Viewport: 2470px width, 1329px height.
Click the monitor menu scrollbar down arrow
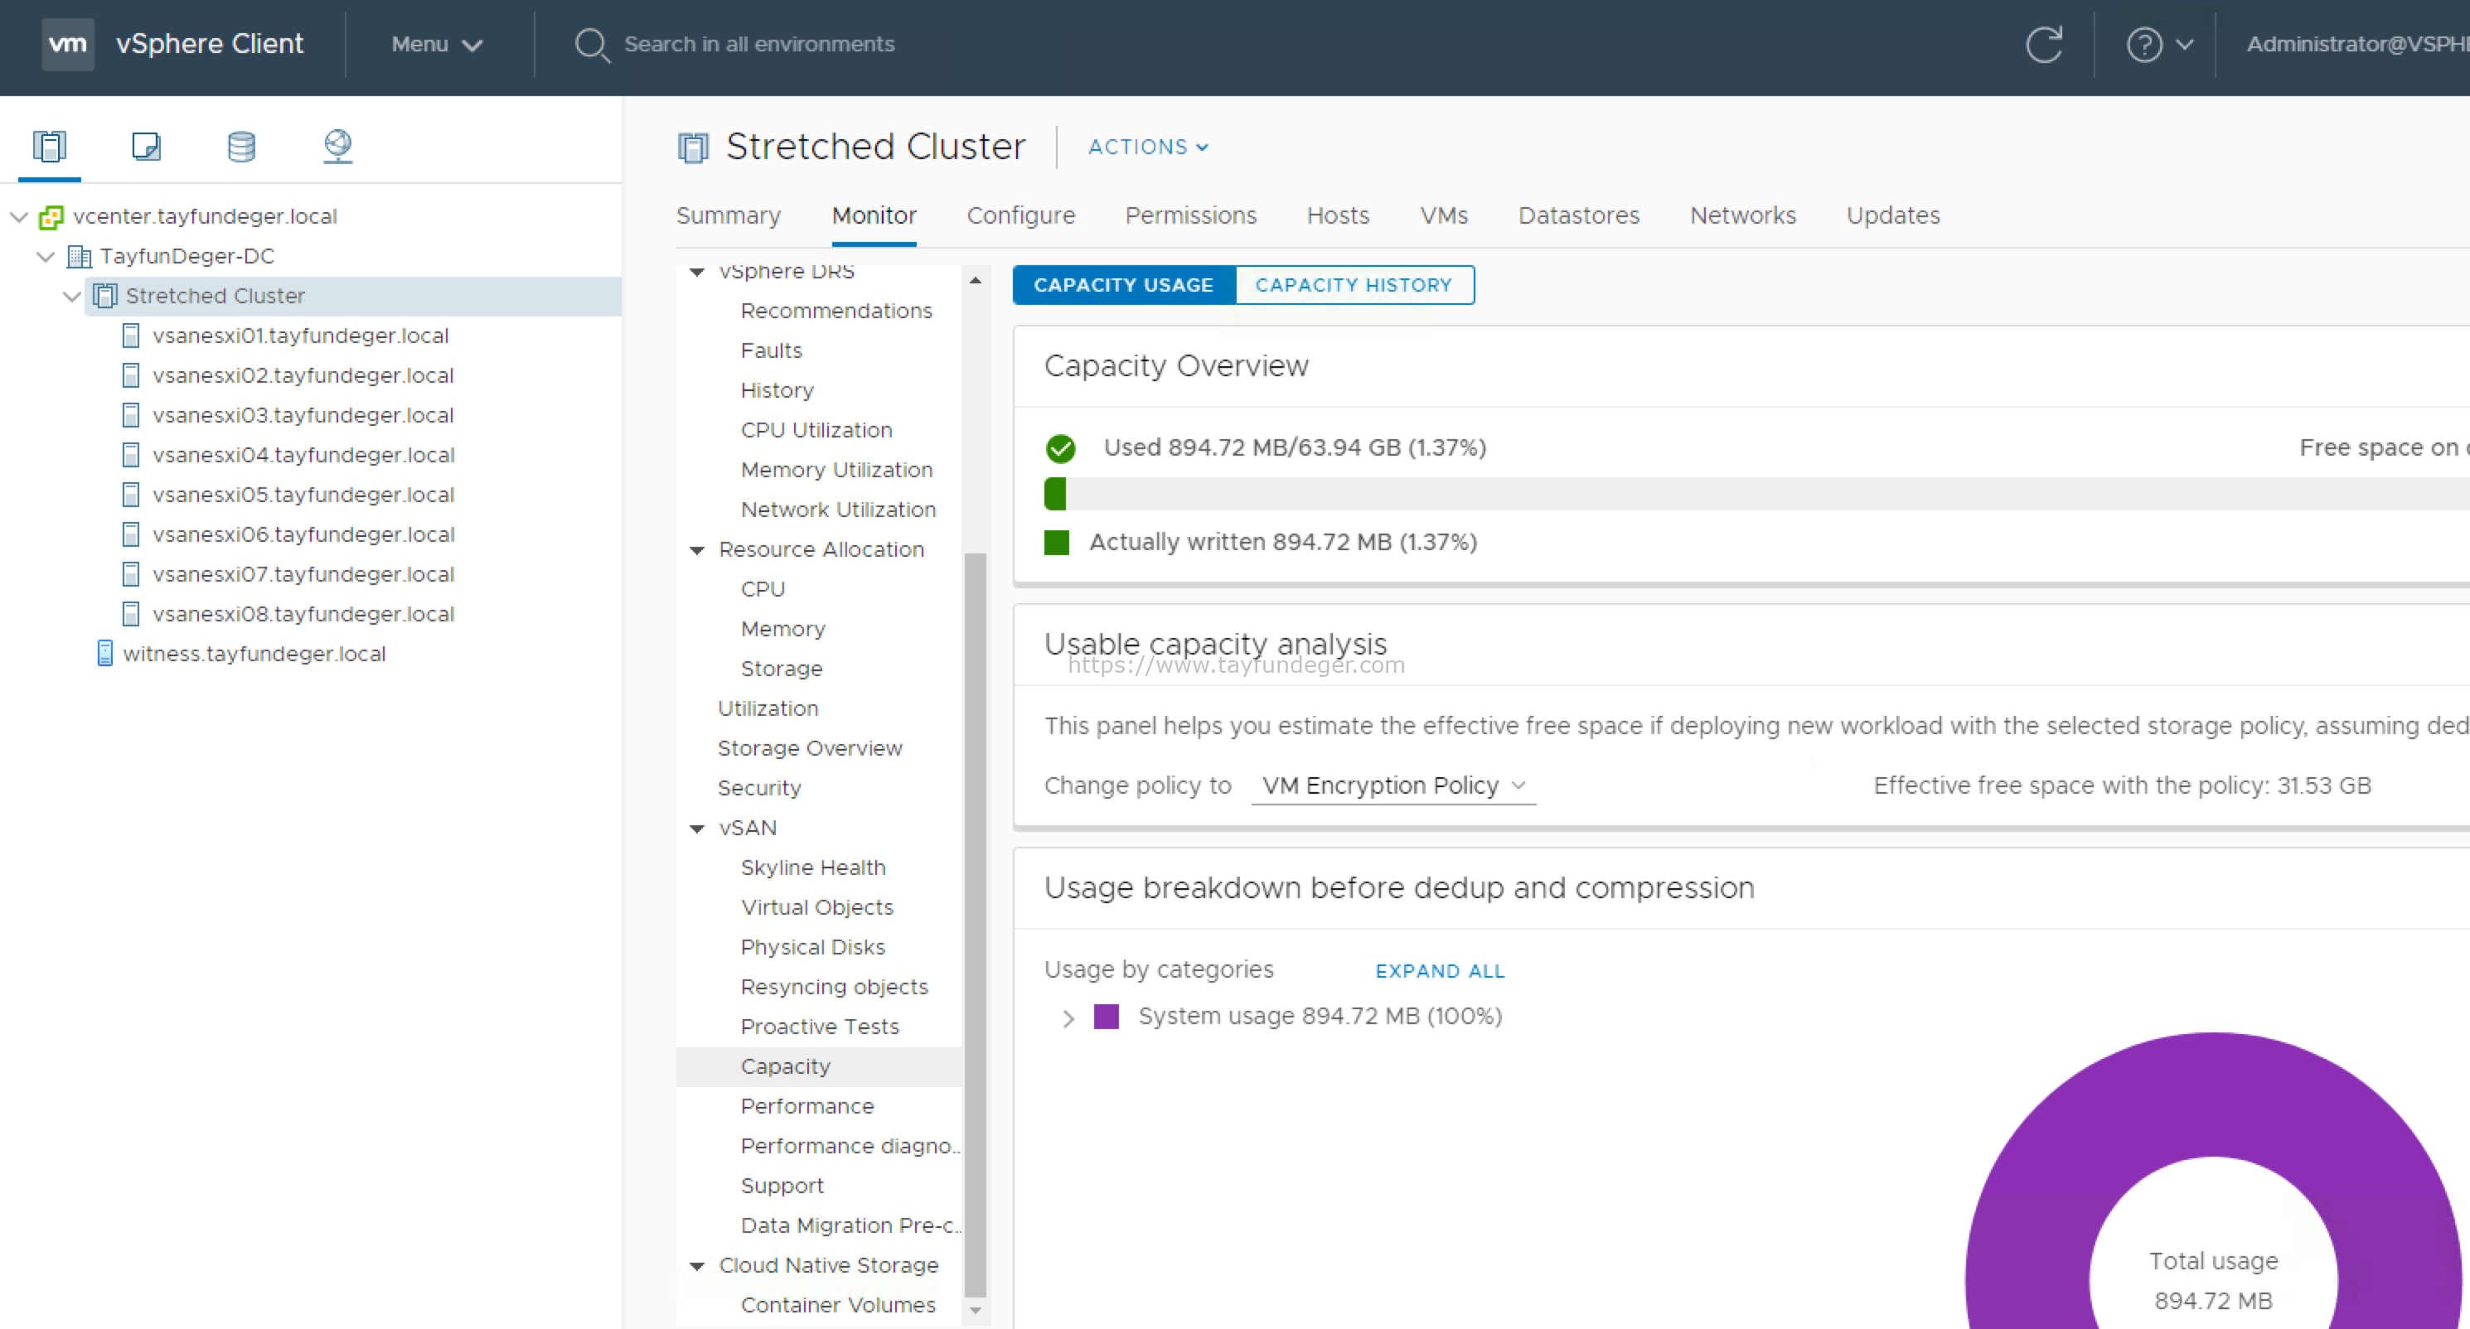pyautogui.click(x=975, y=1311)
